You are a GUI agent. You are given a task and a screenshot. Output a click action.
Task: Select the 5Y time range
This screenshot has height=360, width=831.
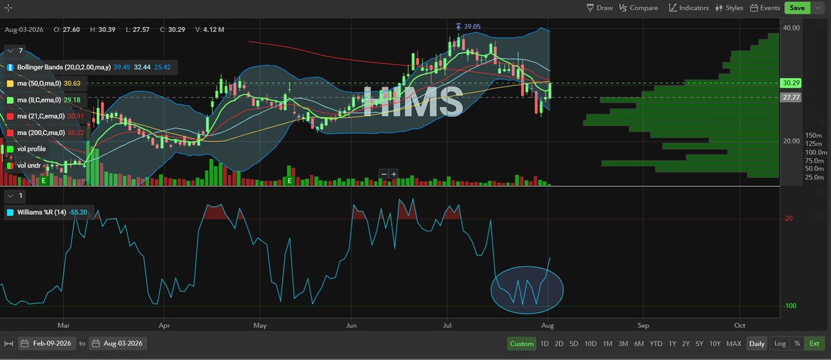(x=699, y=344)
